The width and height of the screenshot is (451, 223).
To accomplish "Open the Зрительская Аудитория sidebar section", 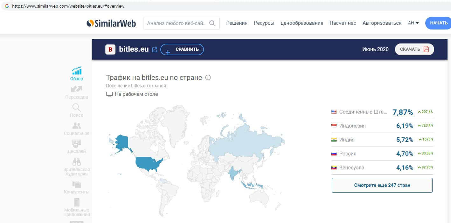I will [77, 167].
